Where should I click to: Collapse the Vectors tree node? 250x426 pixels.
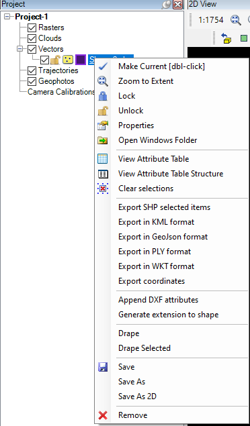[x=19, y=49]
